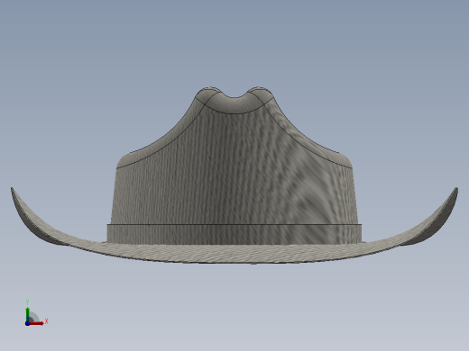The image size is (469, 351).
Task: Select the hat band around the crown
Action: point(234,234)
